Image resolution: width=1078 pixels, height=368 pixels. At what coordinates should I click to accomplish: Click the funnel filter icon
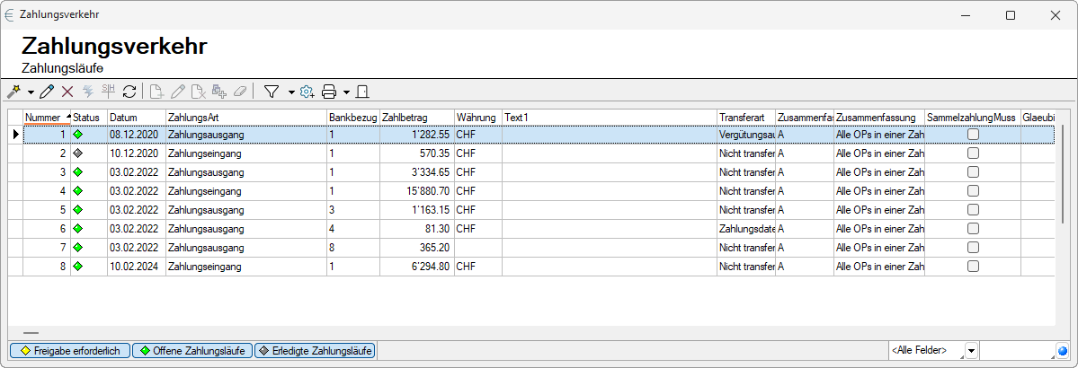tap(271, 91)
